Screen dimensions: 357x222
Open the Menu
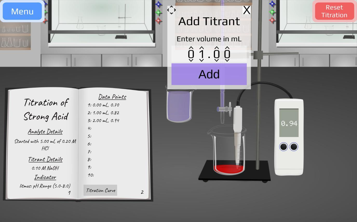click(22, 11)
